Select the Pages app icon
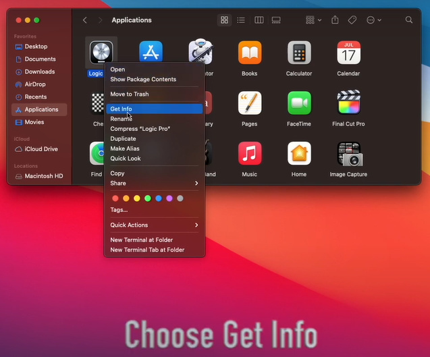The height and width of the screenshot is (357, 430). tap(250, 103)
